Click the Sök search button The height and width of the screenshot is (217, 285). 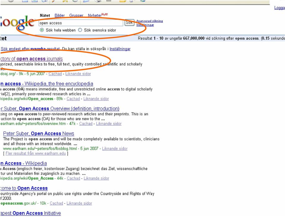[x=129, y=23]
